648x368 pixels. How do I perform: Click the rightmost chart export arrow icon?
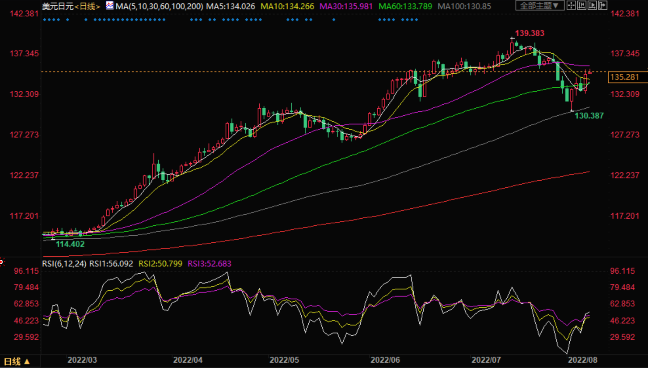pyautogui.click(x=603, y=6)
